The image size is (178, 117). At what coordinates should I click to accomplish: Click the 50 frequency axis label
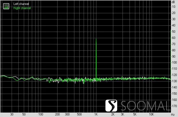24,114
